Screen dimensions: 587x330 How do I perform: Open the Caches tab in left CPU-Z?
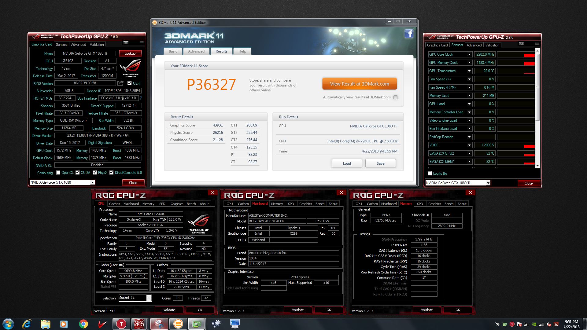[114, 204]
